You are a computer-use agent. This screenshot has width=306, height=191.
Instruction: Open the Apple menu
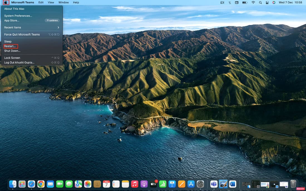pos(5,2)
